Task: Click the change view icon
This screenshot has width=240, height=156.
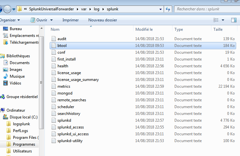Action: (216, 20)
